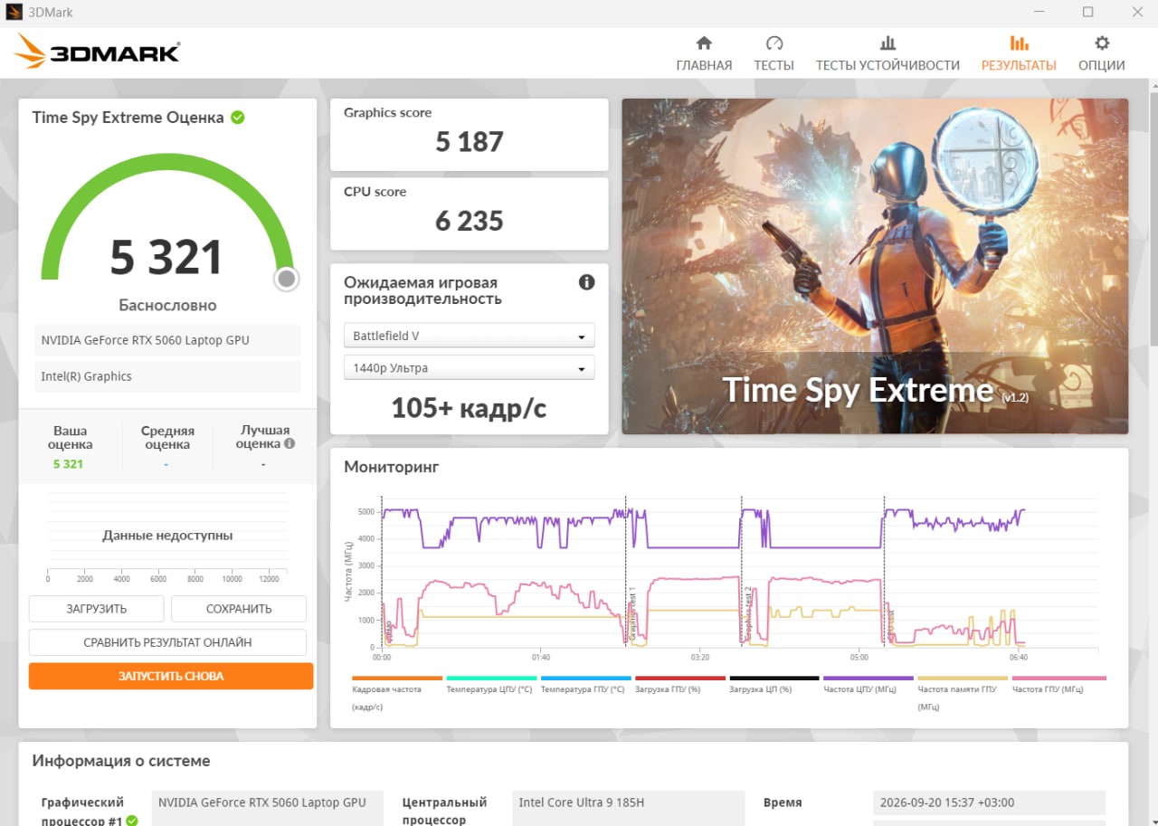Image resolution: width=1158 pixels, height=826 pixels.
Task: Expand the 1440p Ультра resolution dropdown
Action: pos(469,368)
